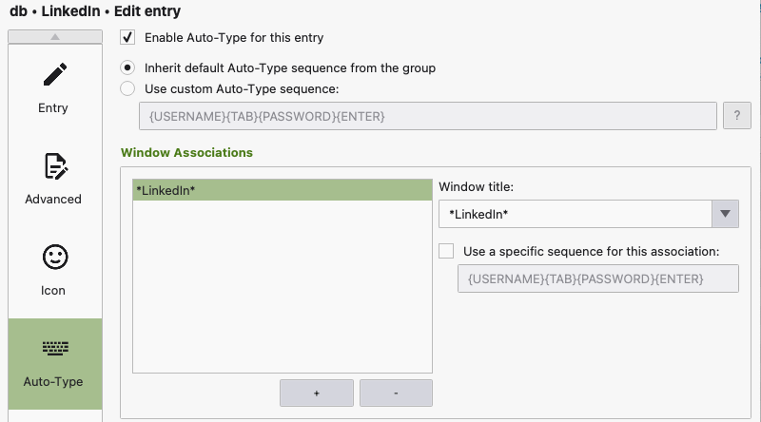Add a window association with plus
This screenshot has width=761, height=422.
317,393
